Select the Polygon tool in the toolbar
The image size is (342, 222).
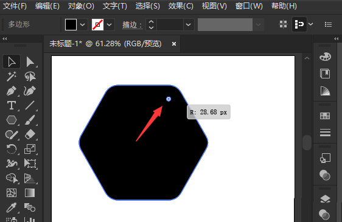click(12, 120)
